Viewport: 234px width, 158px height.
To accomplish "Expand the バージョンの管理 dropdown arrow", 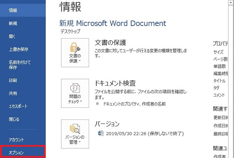I will [x=80, y=142].
